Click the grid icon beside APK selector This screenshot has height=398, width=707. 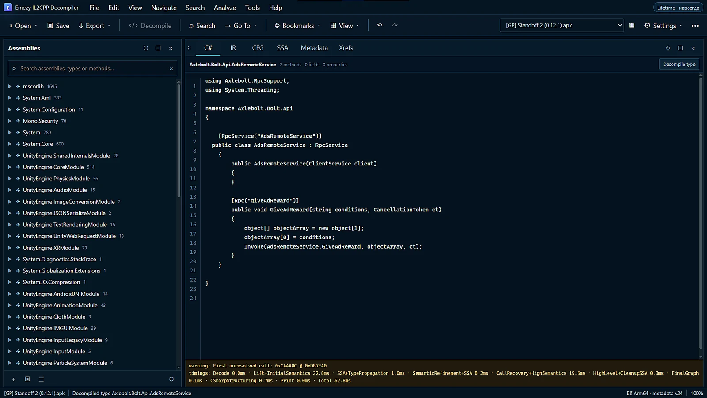(x=631, y=25)
